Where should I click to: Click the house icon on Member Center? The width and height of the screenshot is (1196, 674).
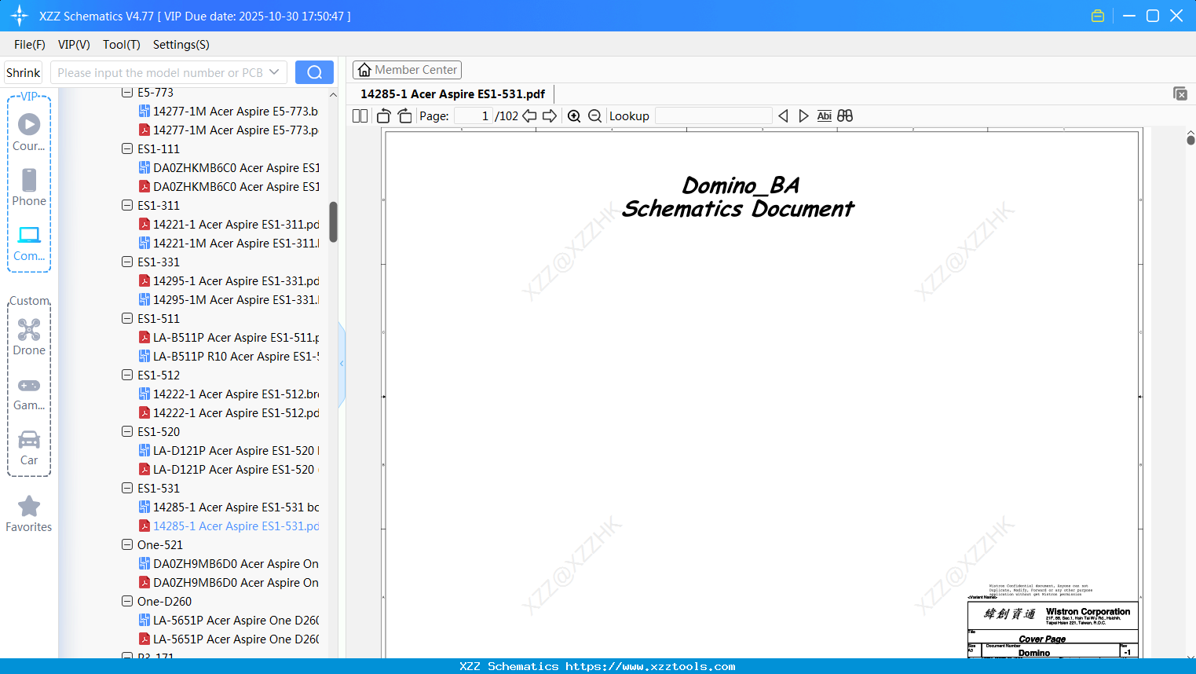[x=364, y=70]
